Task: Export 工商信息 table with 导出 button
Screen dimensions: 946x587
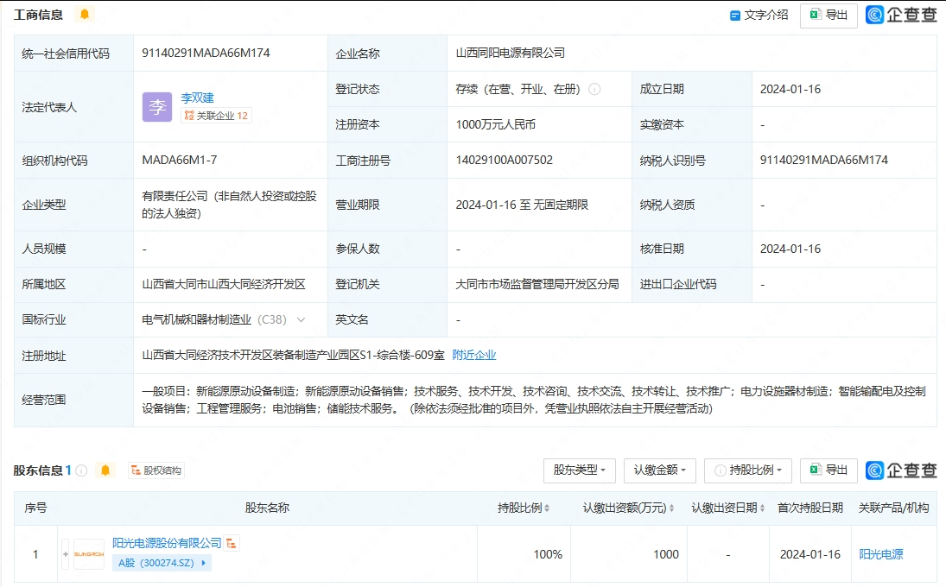Action: [x=829, y=15]
